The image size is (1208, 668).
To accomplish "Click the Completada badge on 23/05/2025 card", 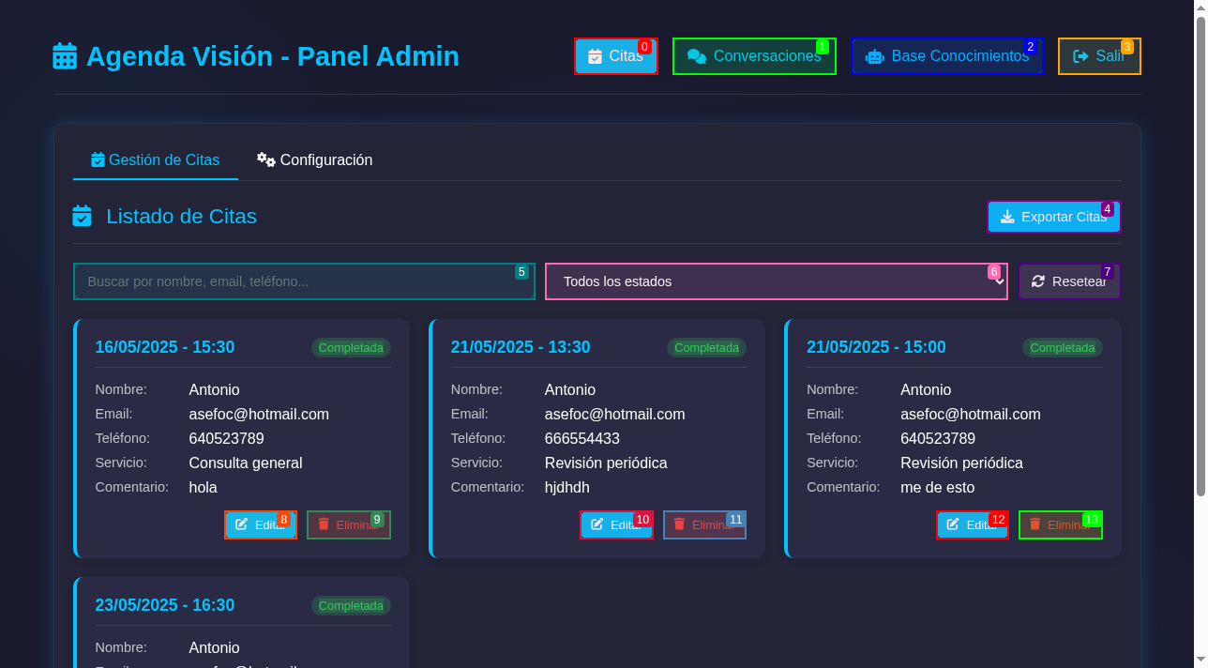I will tap(351, 606).
